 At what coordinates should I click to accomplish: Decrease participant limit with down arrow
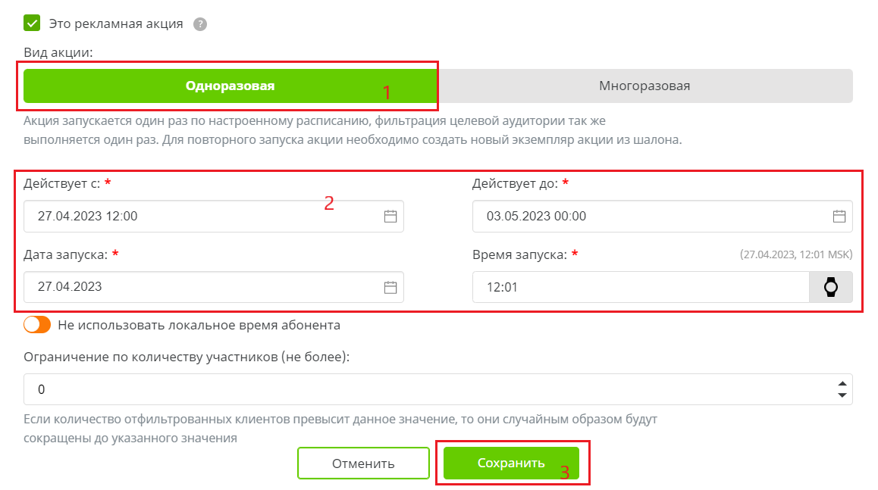842,395
